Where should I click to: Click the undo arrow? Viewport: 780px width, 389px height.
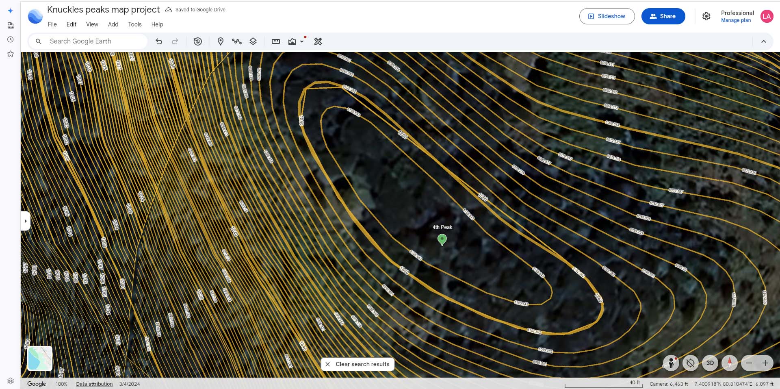159,41
